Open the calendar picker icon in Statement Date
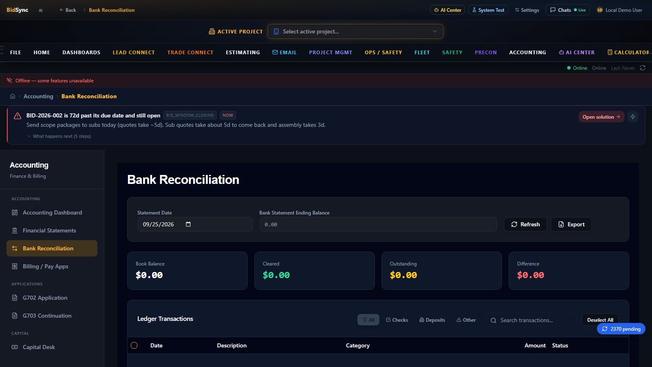This screenshot has width=652, height=367. tap(188, 224)
